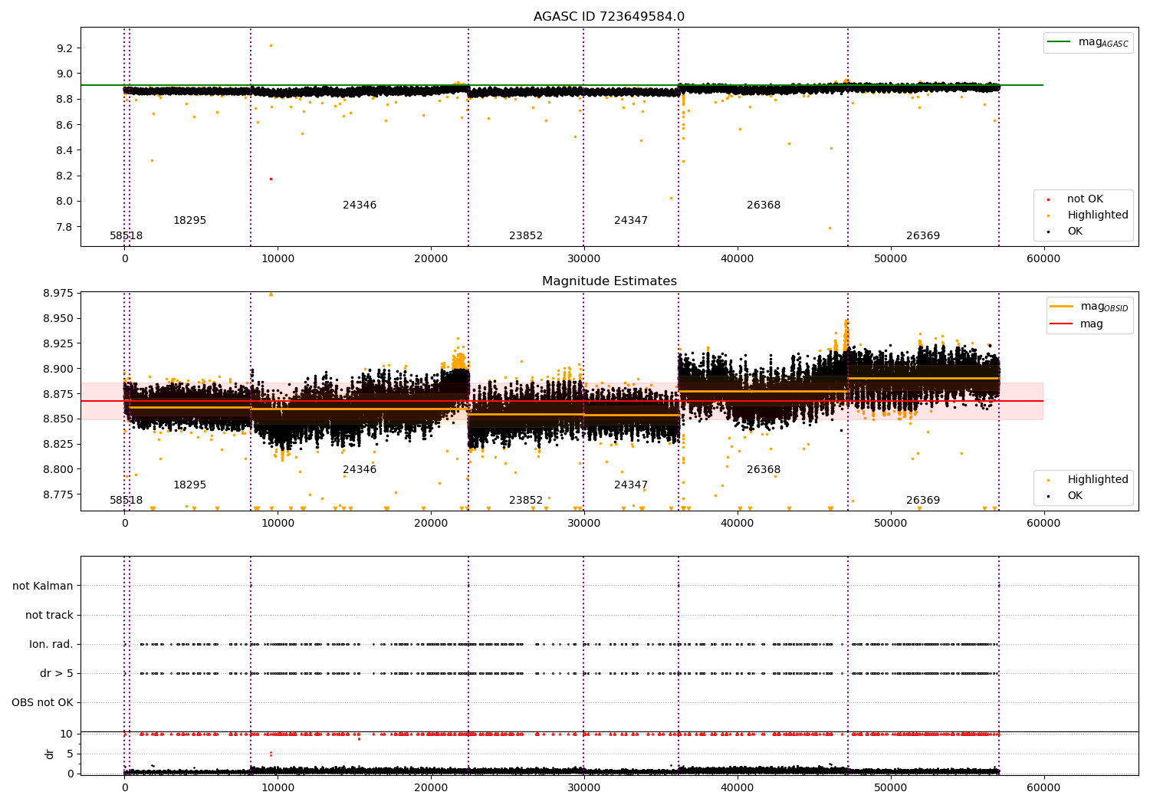The height and width of the screenshot is (805, 1150).
Task: Click the '10' tick on the dr axis
Action: coord(67,734)
